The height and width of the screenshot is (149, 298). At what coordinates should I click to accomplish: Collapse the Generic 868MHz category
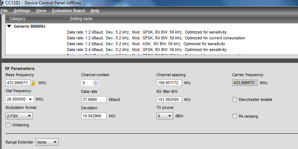9,26
